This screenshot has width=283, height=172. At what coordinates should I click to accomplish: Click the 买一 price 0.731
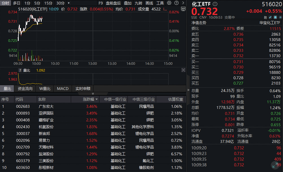point(238,62)
